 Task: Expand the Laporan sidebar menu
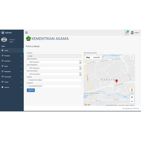[x=12, y=87]
